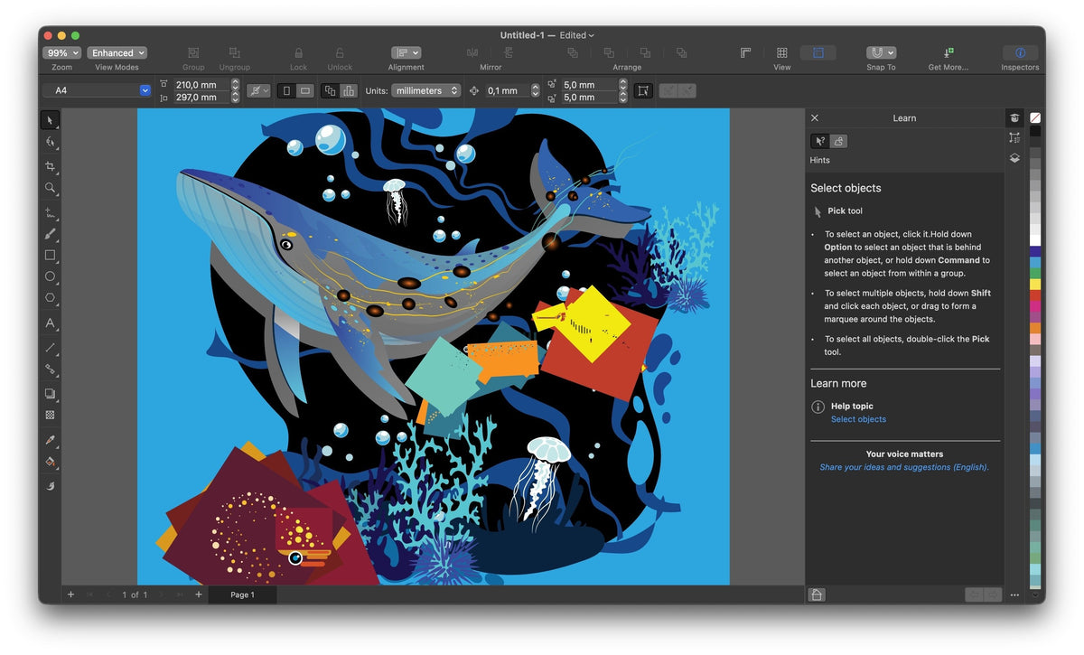
Task: Switch to the Page 1 tab
Action: (242, 594)
